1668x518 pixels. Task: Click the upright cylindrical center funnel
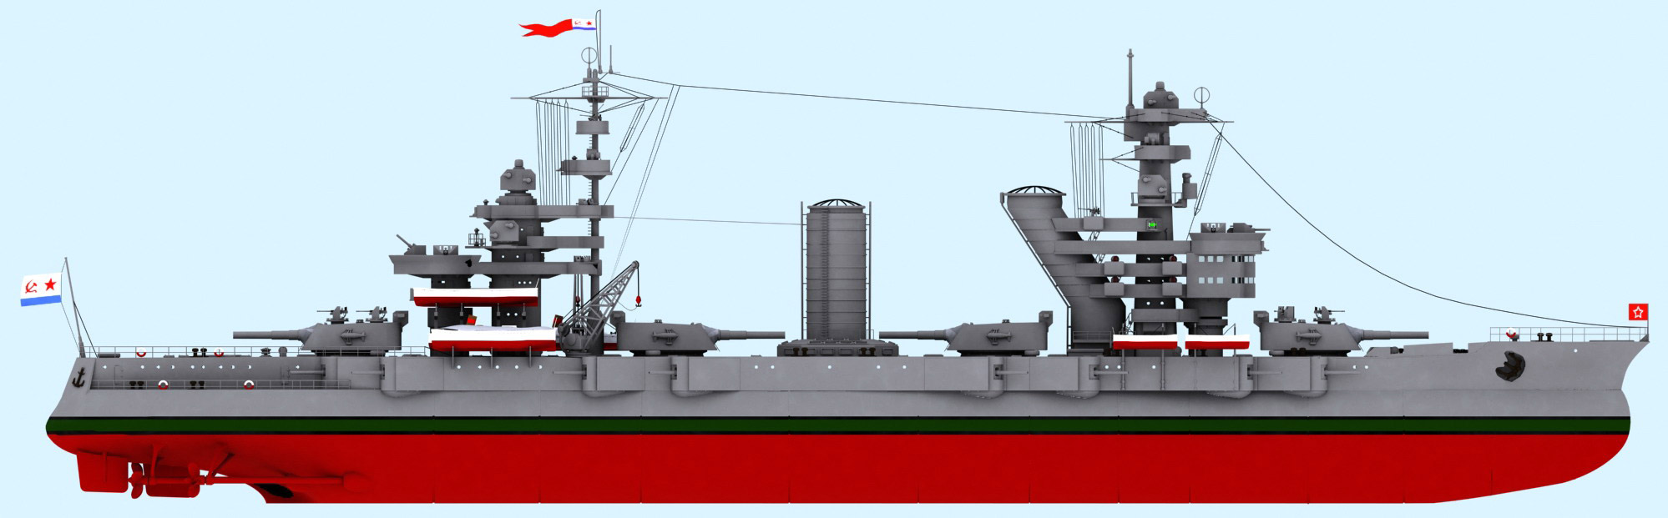click(x=835, y=271)
